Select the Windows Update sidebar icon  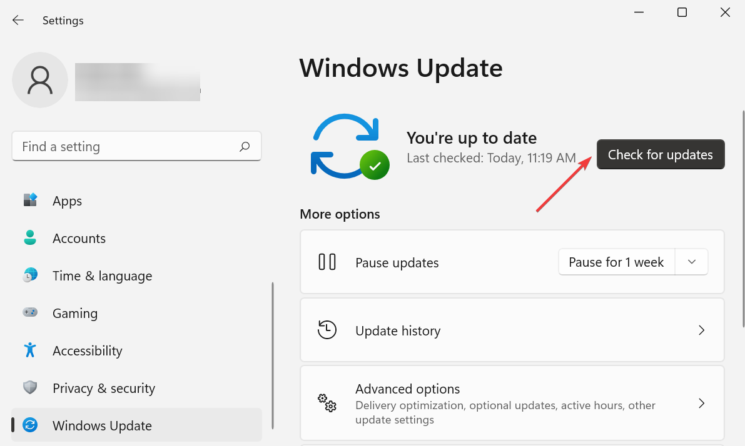click(29, 425)
